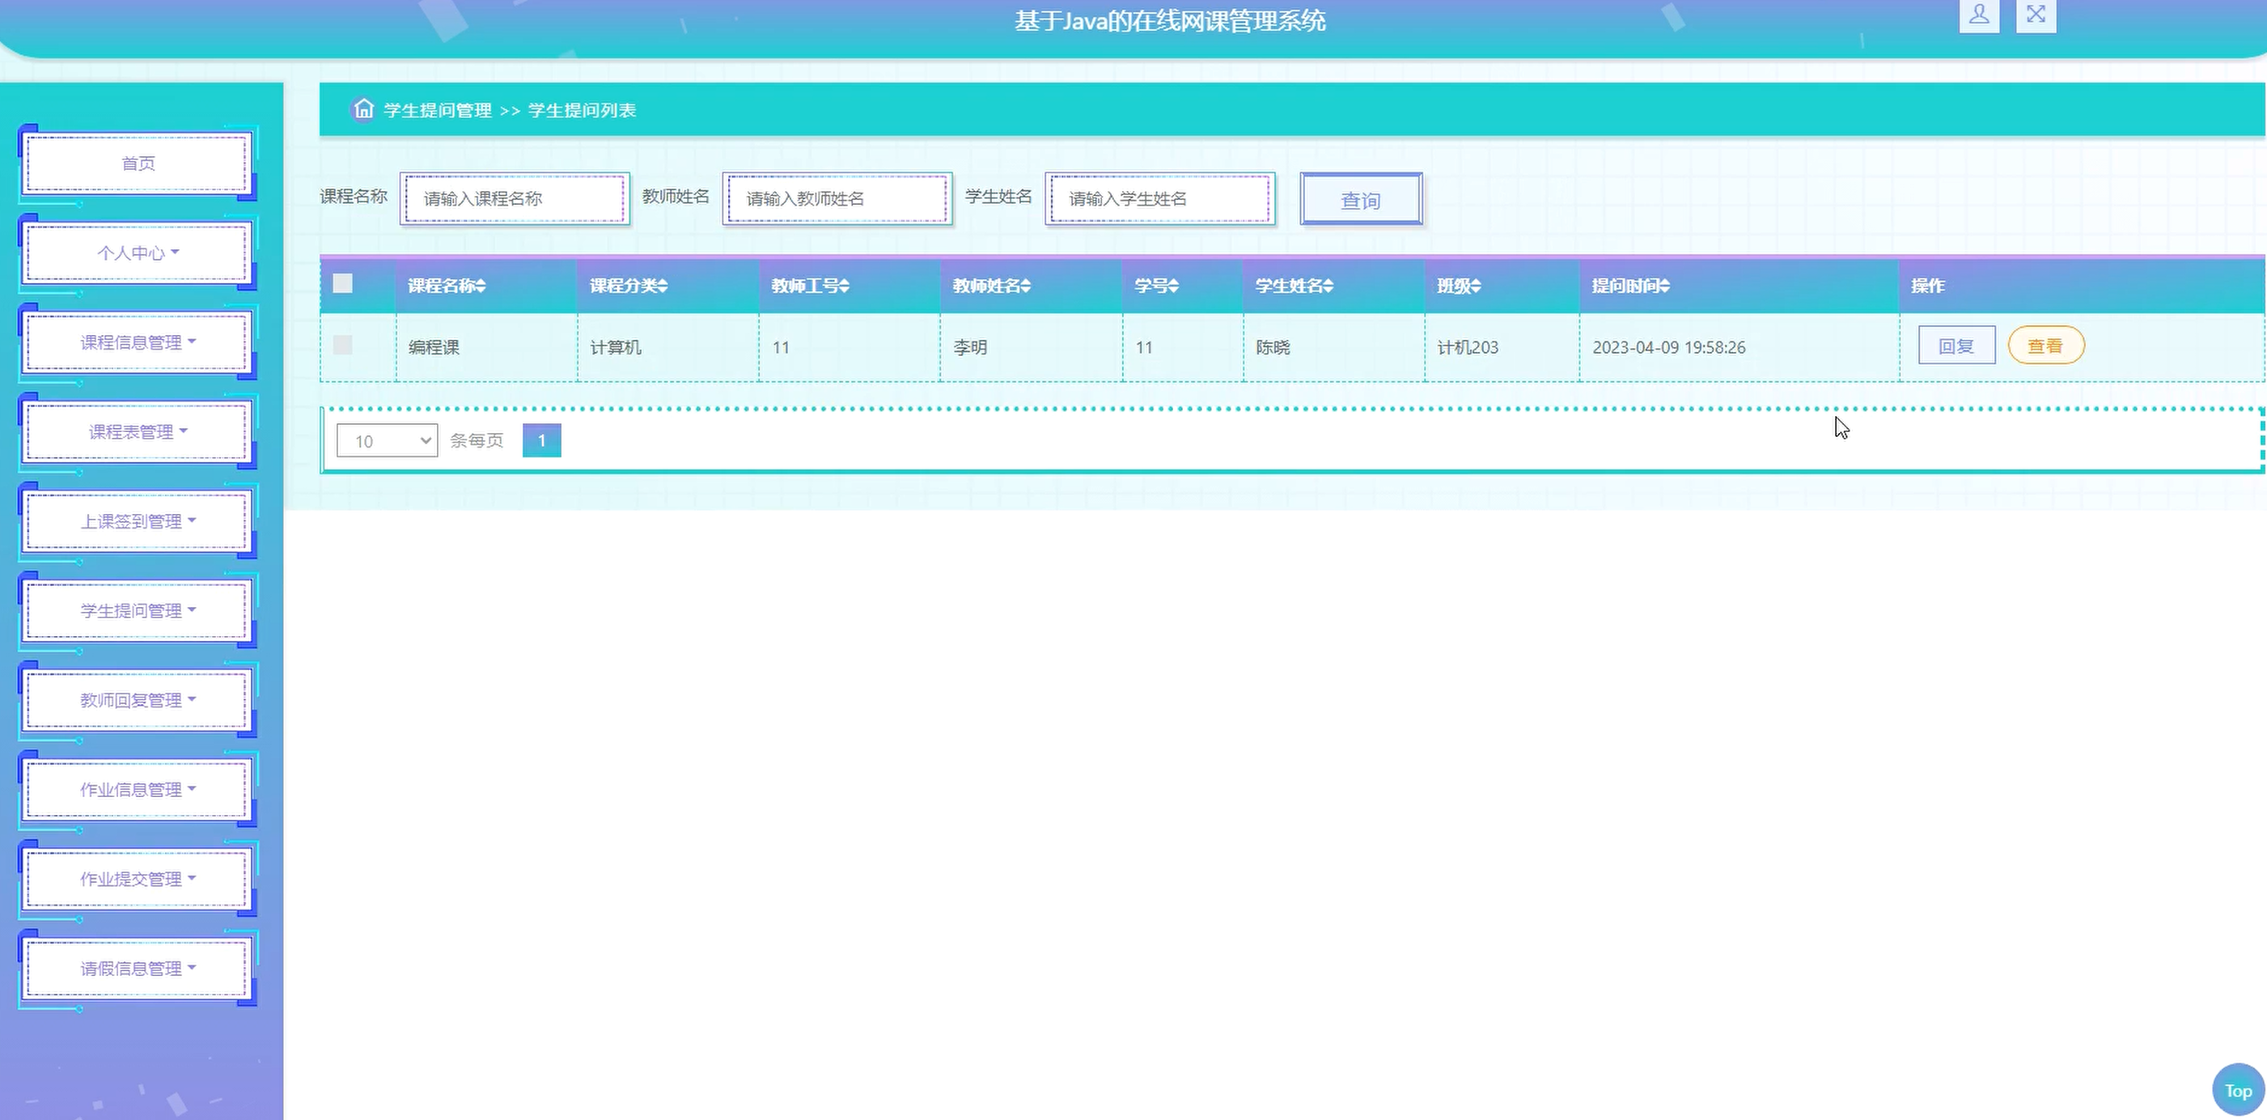Click the Top scroll-to-top button

(x=2237, y=1090)
